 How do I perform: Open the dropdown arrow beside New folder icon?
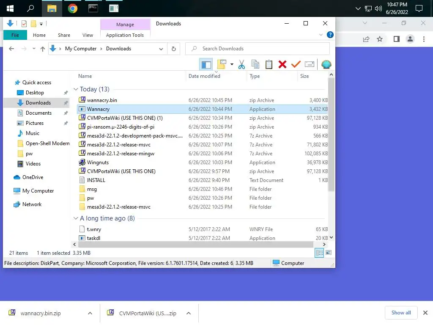(x=232, y=64)
